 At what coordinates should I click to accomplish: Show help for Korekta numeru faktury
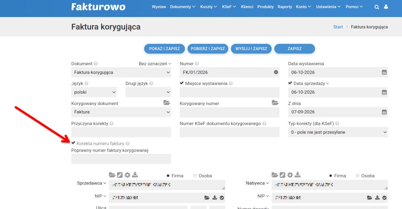127,143
